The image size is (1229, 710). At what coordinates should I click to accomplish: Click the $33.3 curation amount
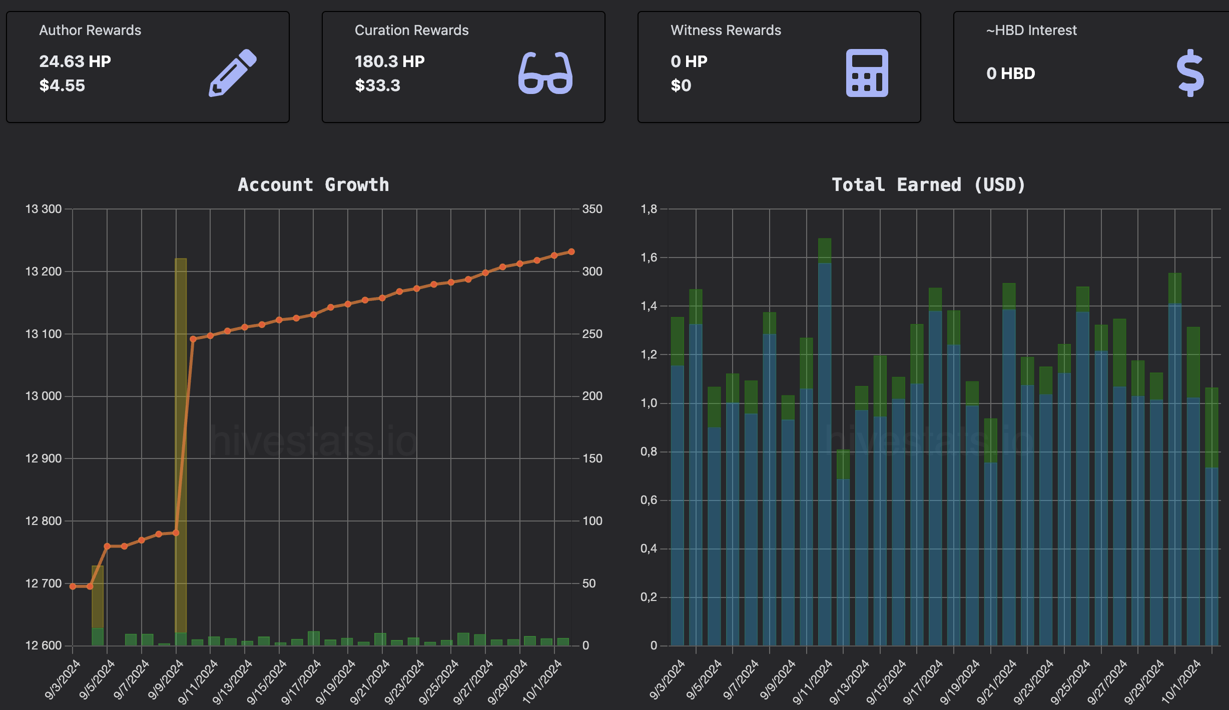coord(378,85)
